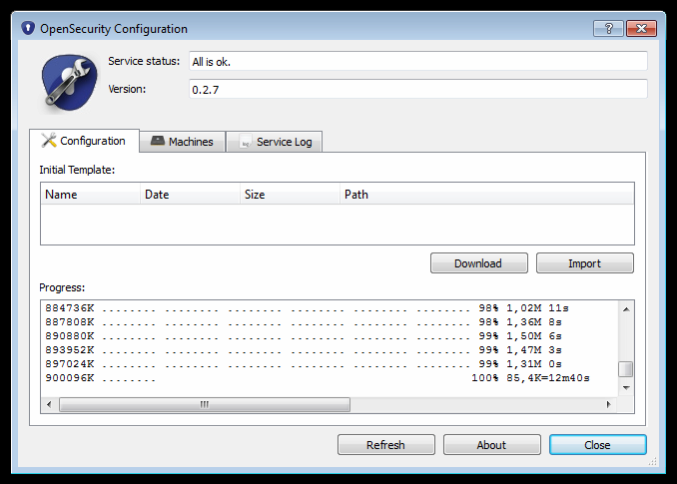Image resolution: width=677 pixels, height=484 pixels.
Task: Click the progress log's scroll up arrow
Action: (x=626, y=309)
